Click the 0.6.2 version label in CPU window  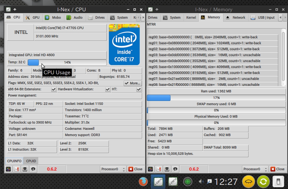pos(52,169)
